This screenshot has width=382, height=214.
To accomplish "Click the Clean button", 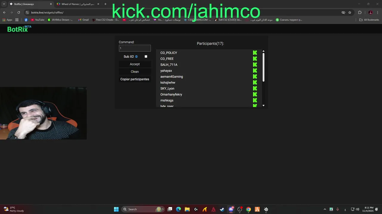I will [135, 72].
